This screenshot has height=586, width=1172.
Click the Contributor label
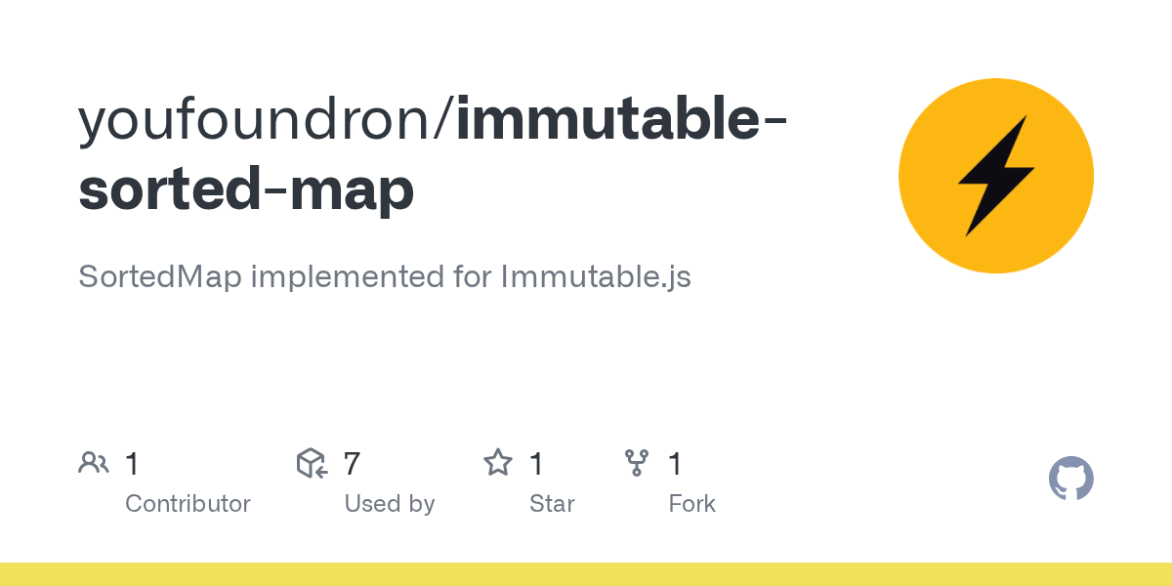click(188, 504)
